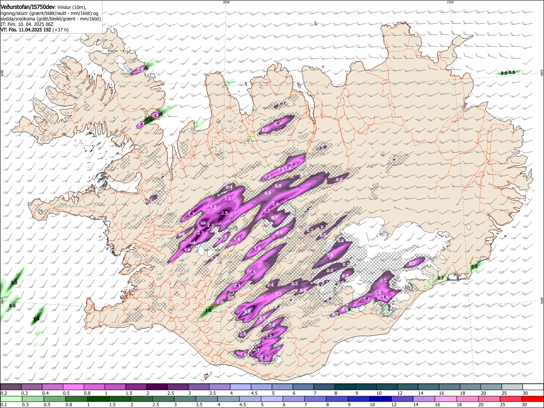Pick the dark teal snow swatch between 8 and 9
544x408 pixels.
tap(345, 387)
